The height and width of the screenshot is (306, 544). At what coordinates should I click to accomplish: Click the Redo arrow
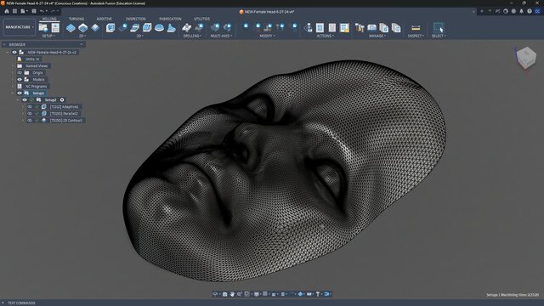tap(53, 11)
